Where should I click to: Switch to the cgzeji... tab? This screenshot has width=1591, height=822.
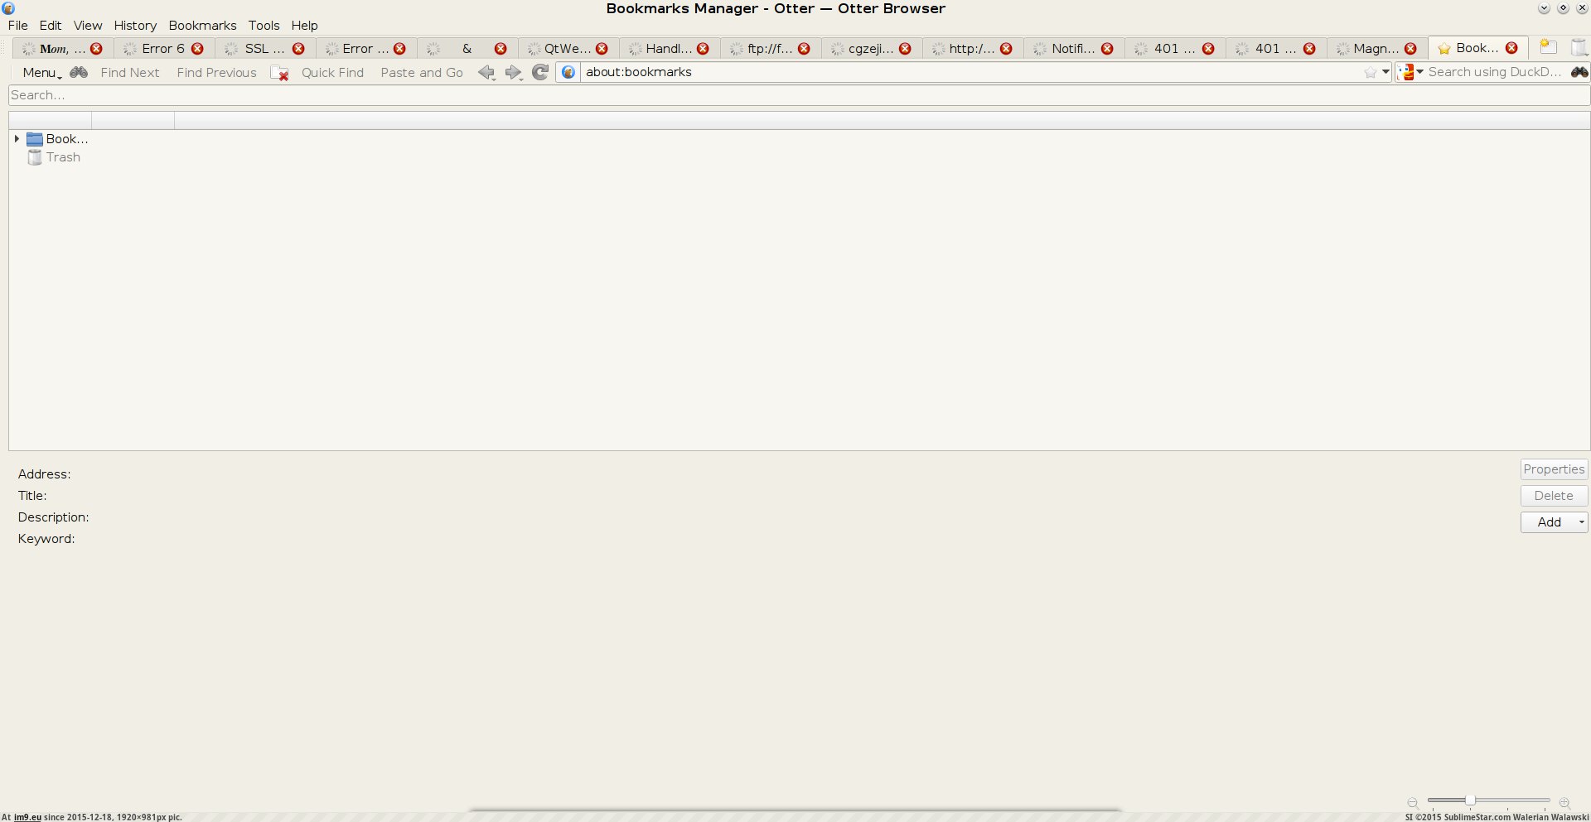(x=871, y=49)
